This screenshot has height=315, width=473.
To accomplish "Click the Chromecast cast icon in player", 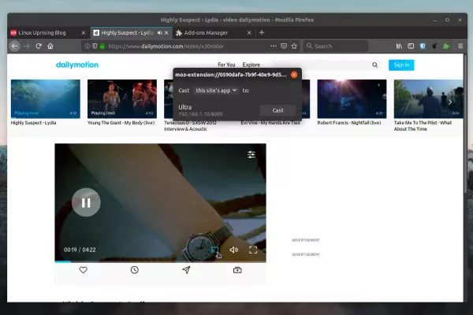I will tap(214, 250).
